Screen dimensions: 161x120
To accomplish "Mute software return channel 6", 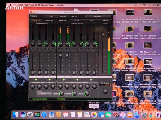I will [96, 49].
